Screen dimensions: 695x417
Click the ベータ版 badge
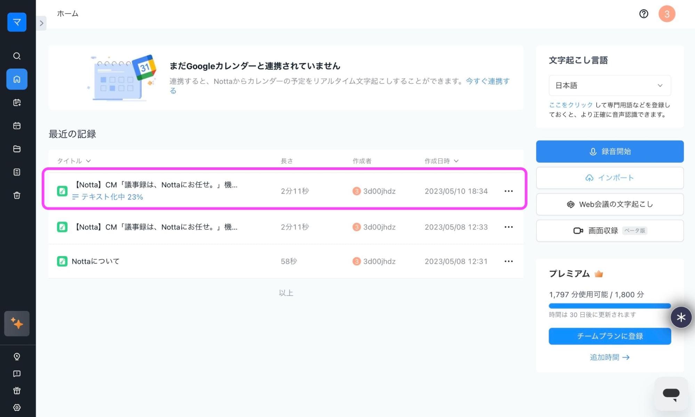point(635,231)
